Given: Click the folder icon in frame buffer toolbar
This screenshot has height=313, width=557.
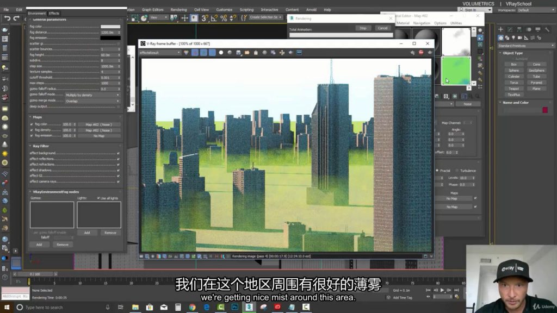Looking at the screenshot, I should pos(247,53).
